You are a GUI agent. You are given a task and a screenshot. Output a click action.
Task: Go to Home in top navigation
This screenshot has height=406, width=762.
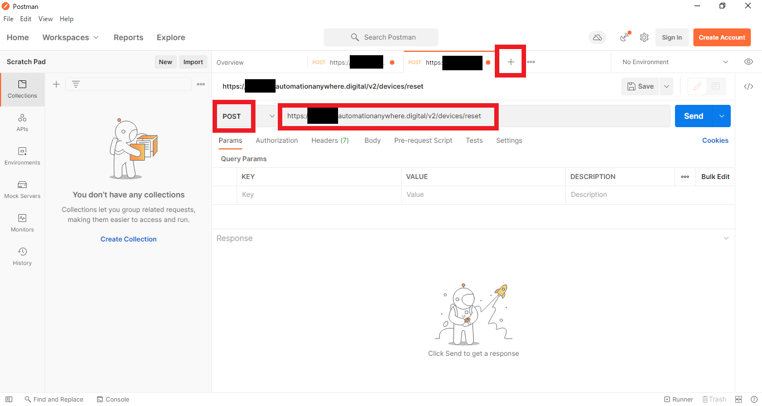pos(18,37)
